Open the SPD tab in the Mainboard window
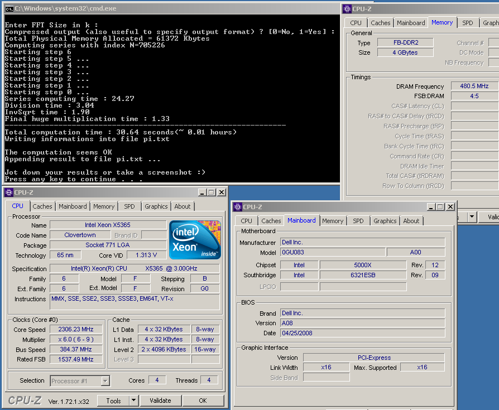The width and height of the screenshot is (499, 410). [x=358, y=221]
